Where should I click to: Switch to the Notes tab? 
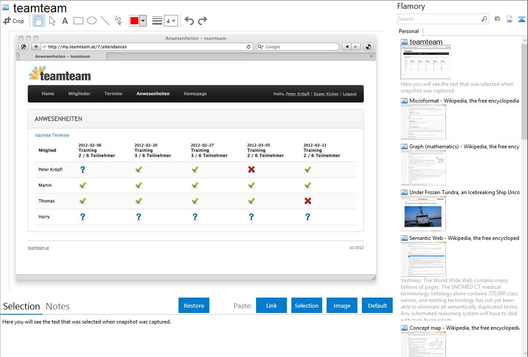[58, 306]
